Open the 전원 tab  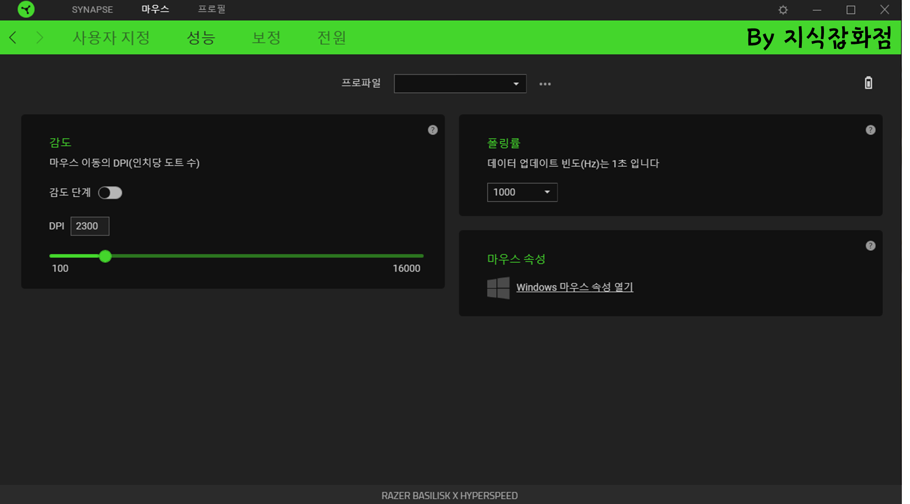pos(331,38)
